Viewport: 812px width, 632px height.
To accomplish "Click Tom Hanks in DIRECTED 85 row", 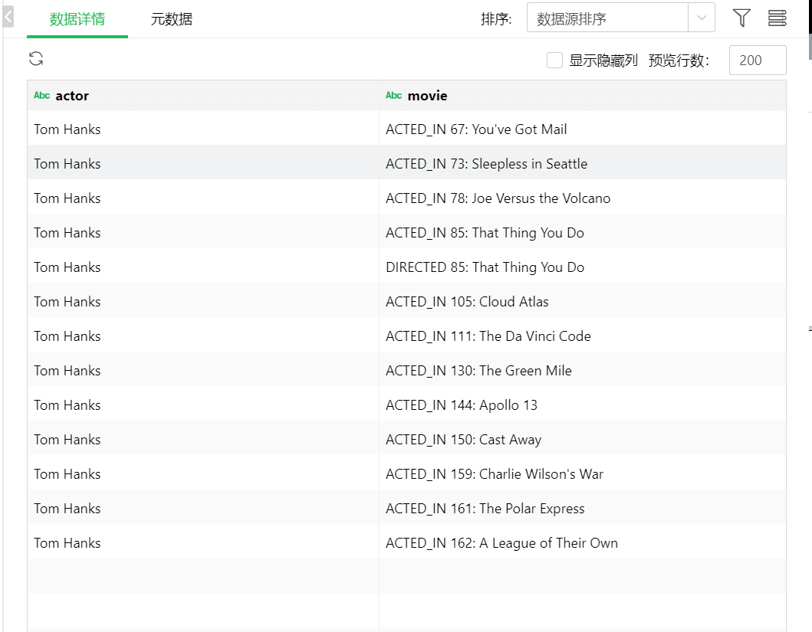I will pos(67,267).
